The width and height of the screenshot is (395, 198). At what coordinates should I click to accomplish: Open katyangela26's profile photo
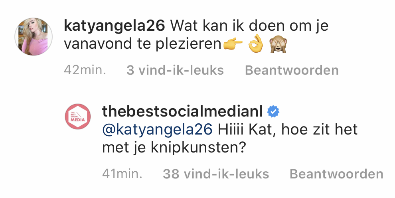[x=34, y=36]
